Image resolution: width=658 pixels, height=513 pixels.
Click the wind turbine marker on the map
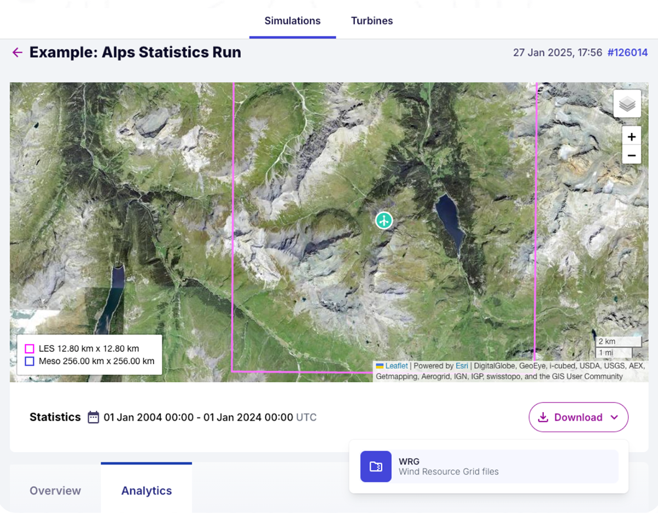384,221
